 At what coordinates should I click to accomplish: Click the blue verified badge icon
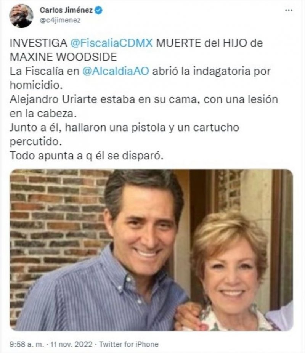click(99, 10)
